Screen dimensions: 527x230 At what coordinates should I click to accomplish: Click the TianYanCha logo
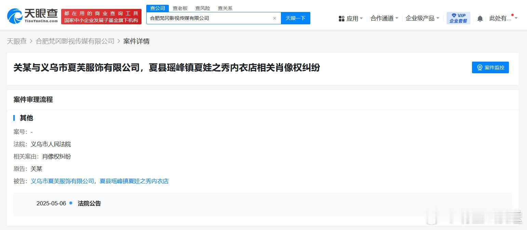pyautogui.click(x=32, y=16)
